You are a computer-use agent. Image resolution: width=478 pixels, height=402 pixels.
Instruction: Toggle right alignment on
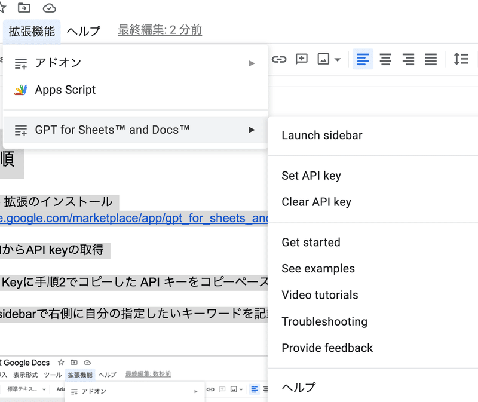pyautogui.click(x=408, y=59)
